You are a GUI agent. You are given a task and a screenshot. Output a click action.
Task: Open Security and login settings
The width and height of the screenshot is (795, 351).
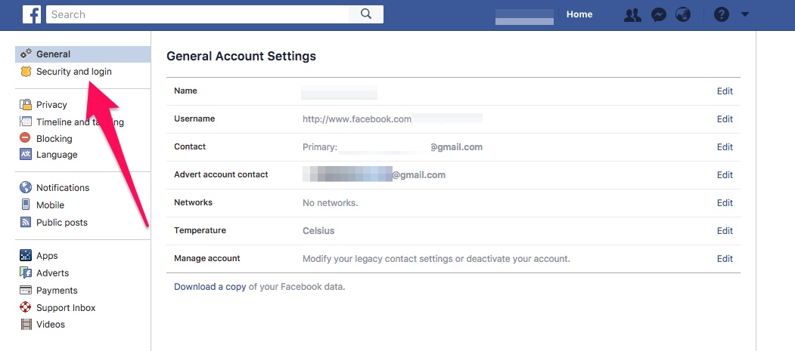click(74, 72)
